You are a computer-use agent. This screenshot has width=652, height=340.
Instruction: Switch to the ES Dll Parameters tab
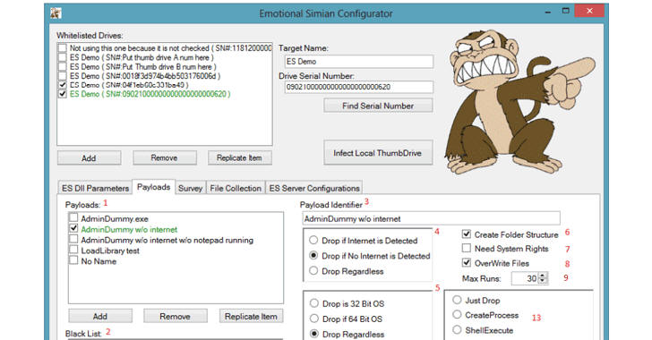click(x=95, y=188)
